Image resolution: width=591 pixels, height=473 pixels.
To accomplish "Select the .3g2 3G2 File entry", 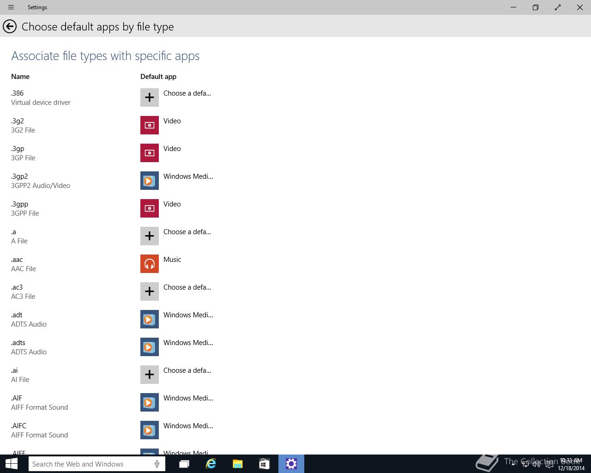I will tap(23, 126).
